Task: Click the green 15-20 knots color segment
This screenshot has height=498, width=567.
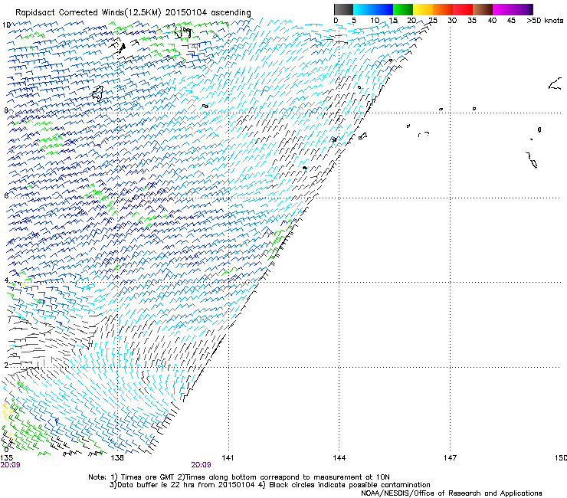Action: point(403,9)
